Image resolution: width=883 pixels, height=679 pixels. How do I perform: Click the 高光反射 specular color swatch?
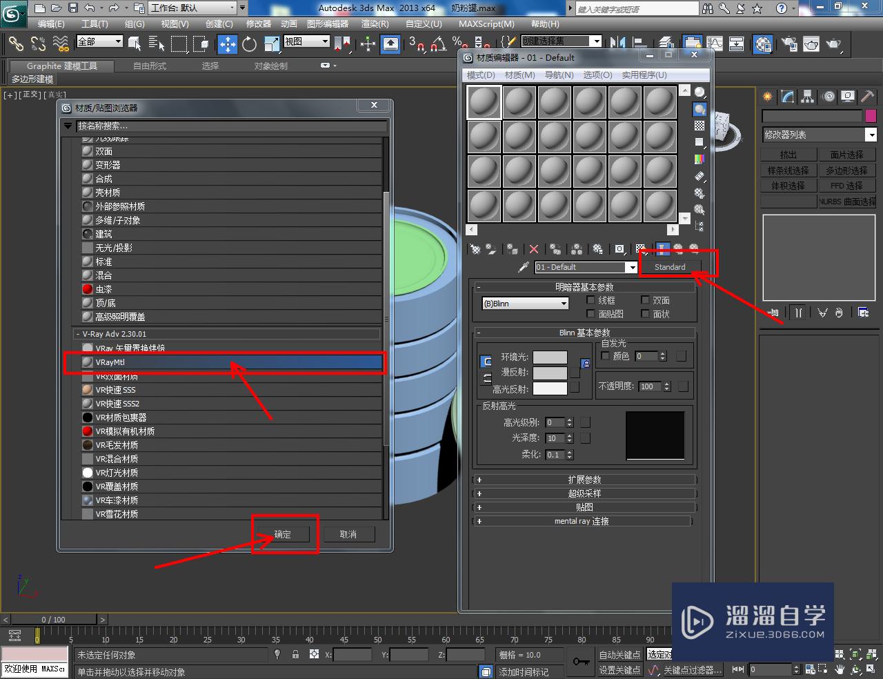click(x=550, y=388)
